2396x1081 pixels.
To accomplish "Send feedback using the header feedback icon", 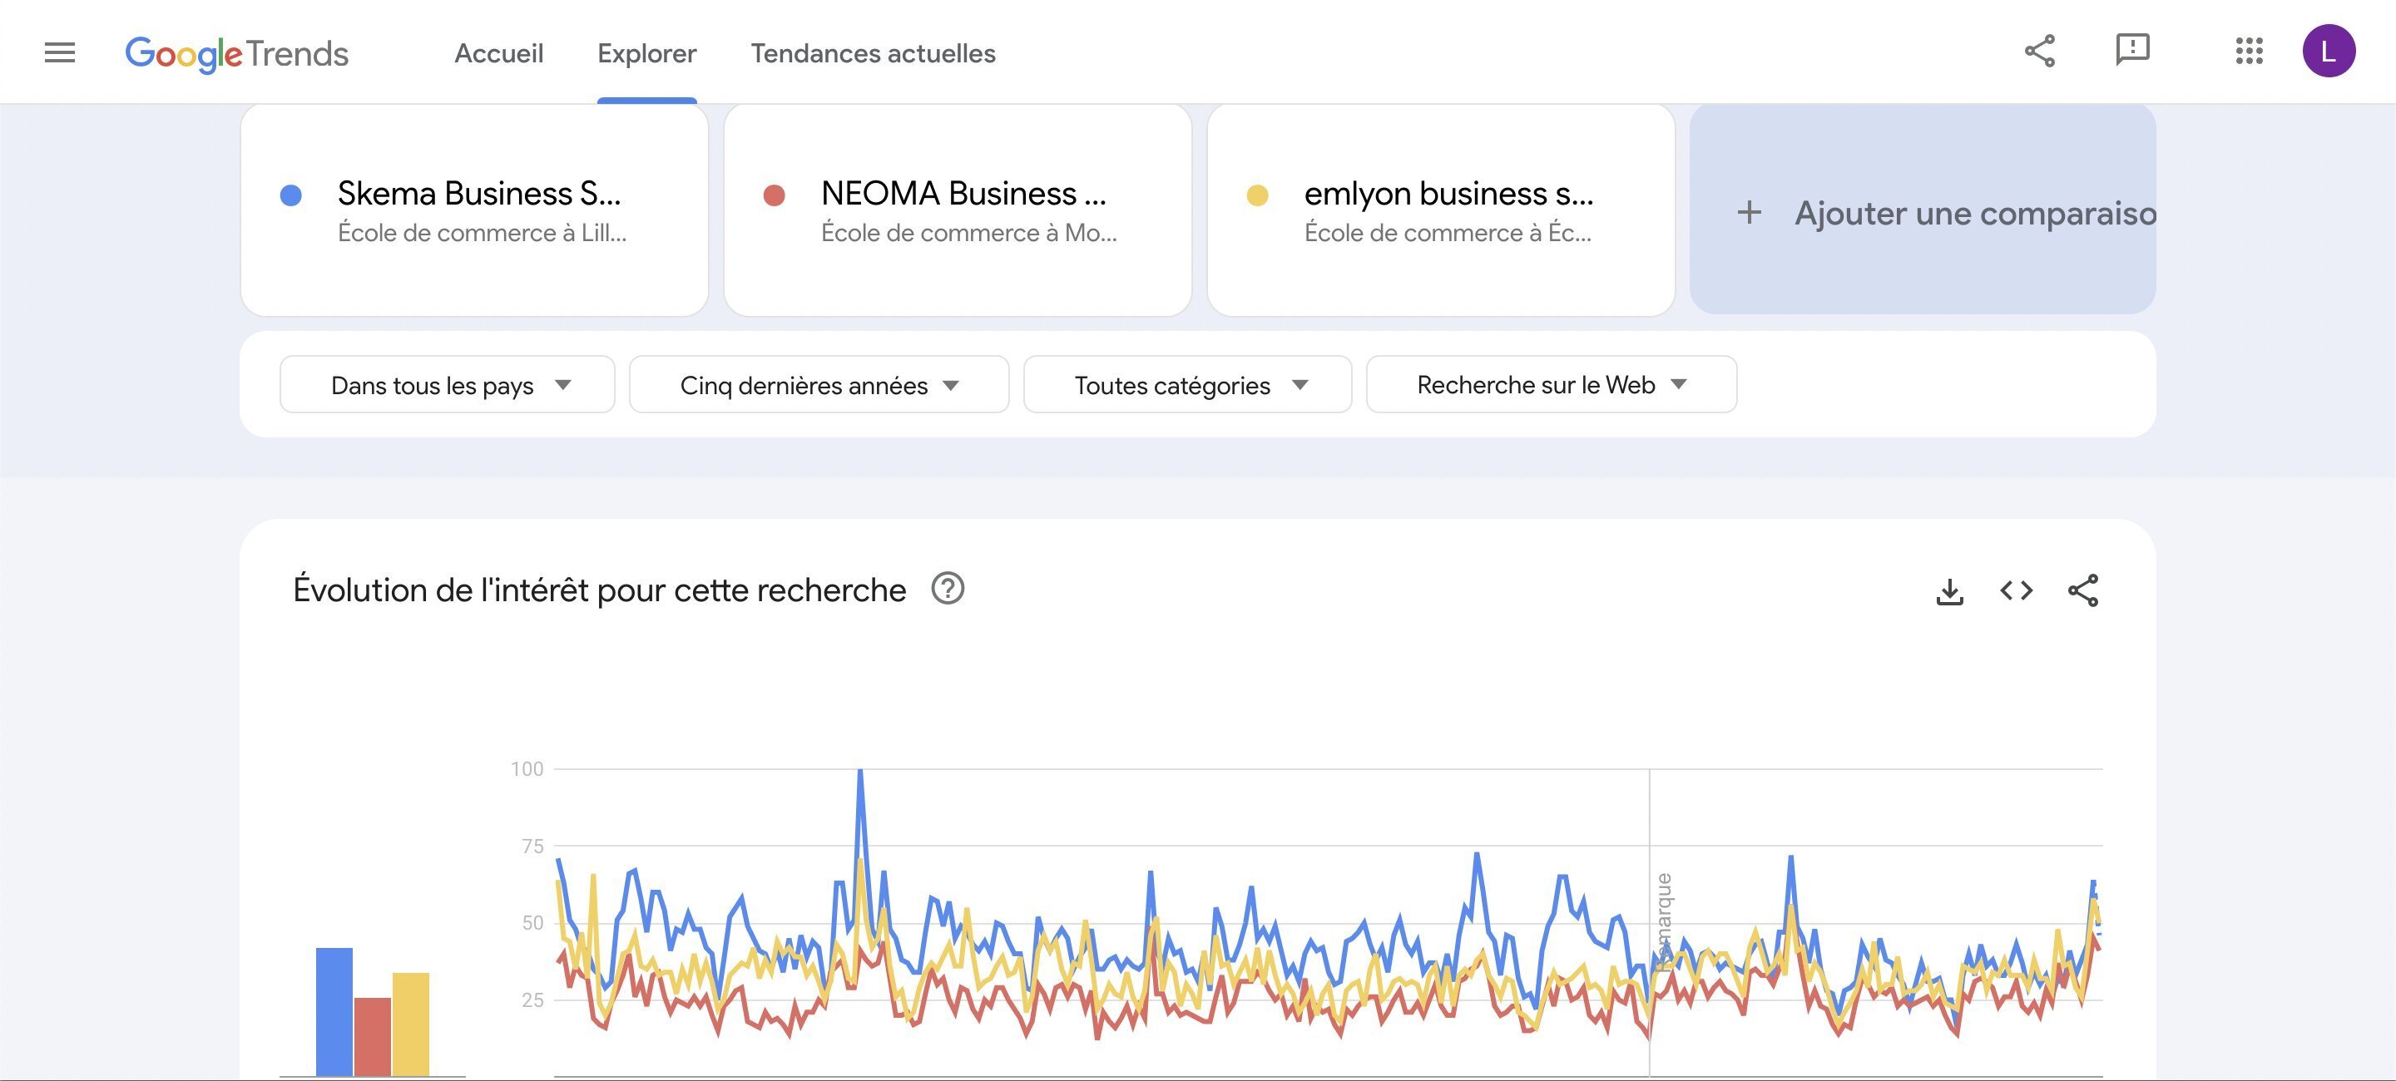I will click(2131, 50).
